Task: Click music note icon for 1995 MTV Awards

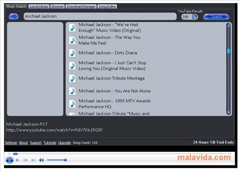Action: click(72, 104)
